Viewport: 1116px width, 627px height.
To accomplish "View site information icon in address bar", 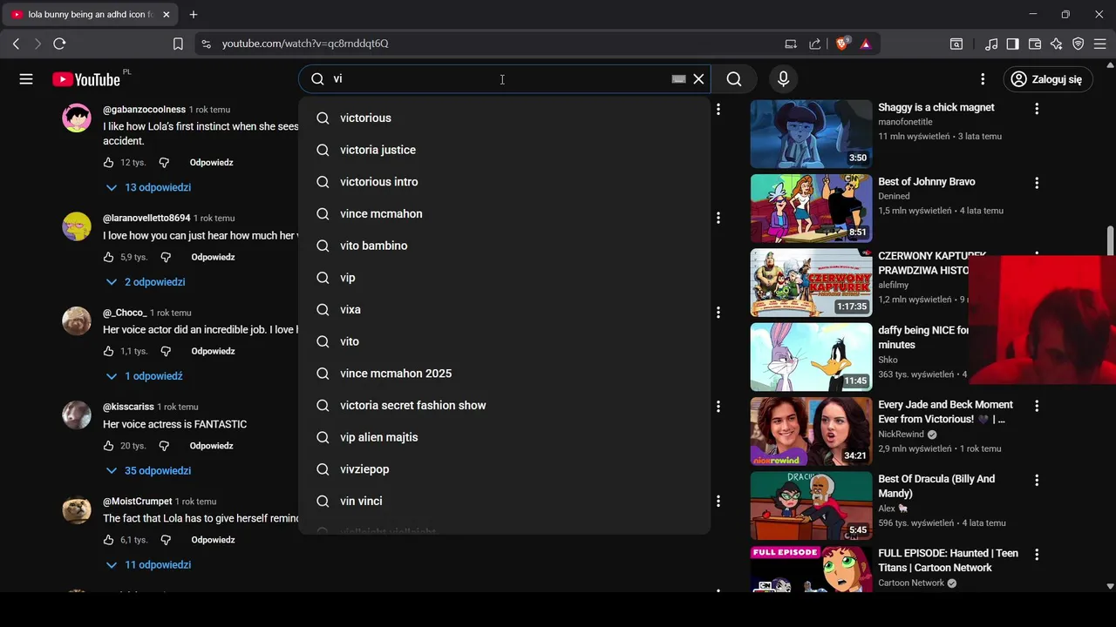I will [206, 44].
